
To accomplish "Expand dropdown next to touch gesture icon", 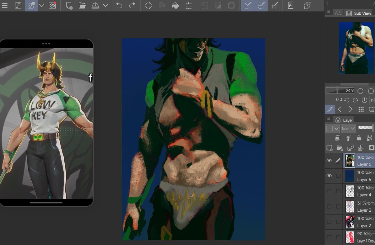I will 42,6.
